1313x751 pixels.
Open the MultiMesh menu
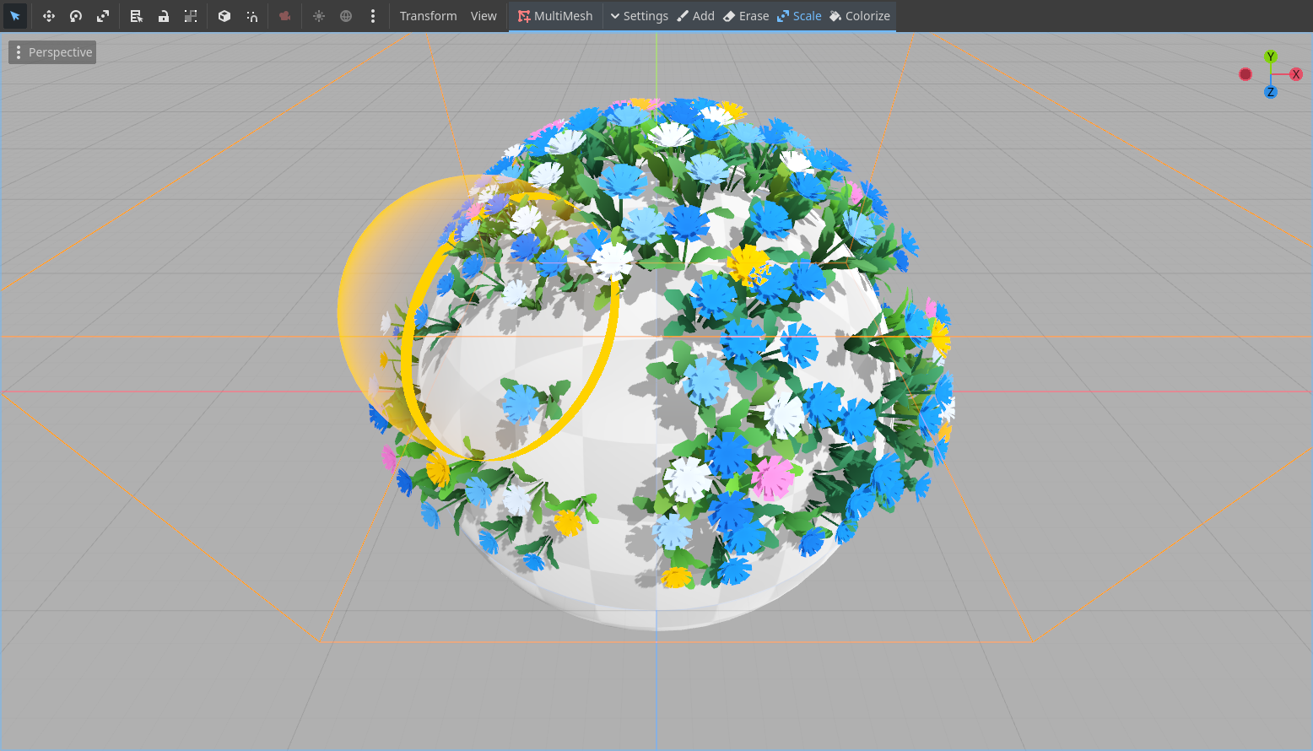click(555, 16)
